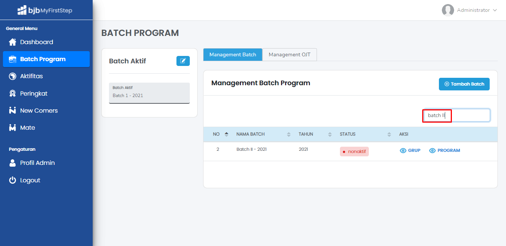Switch to the Management OJT tab

tap(290, 54)
